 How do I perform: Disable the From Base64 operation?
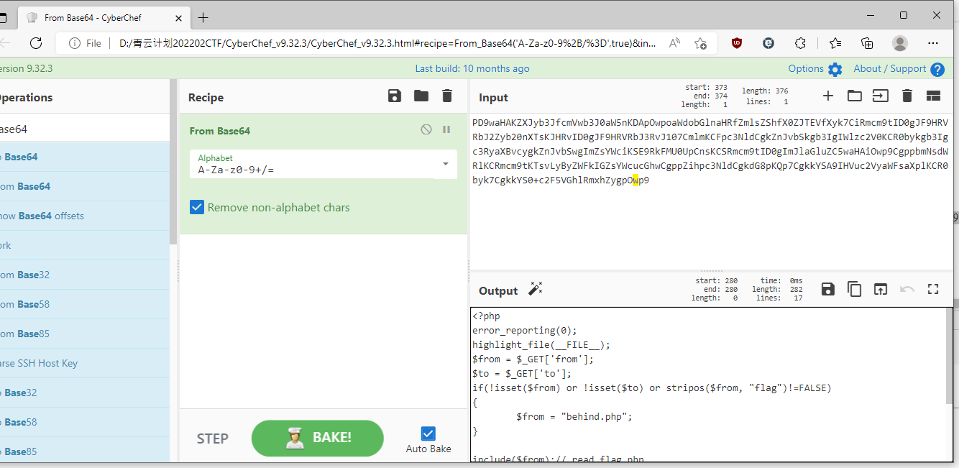(426, 129)
